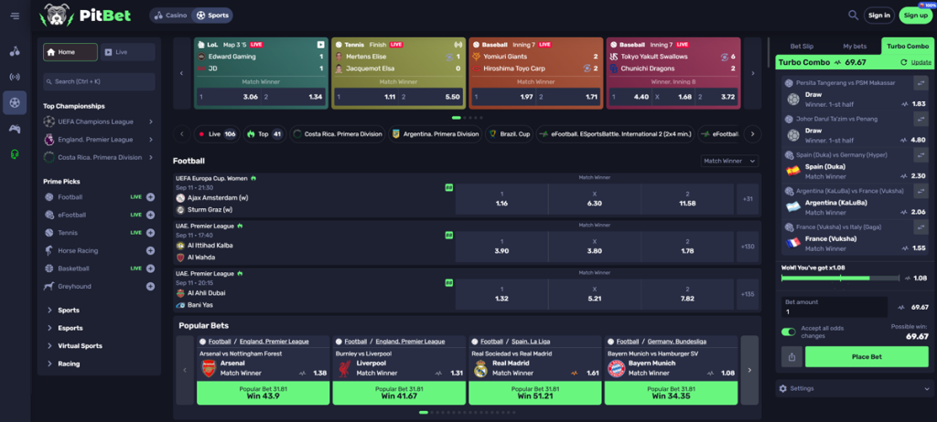
Task: Open +130 more markets for Al Ittihad Kalba
Action: [748, 247]
